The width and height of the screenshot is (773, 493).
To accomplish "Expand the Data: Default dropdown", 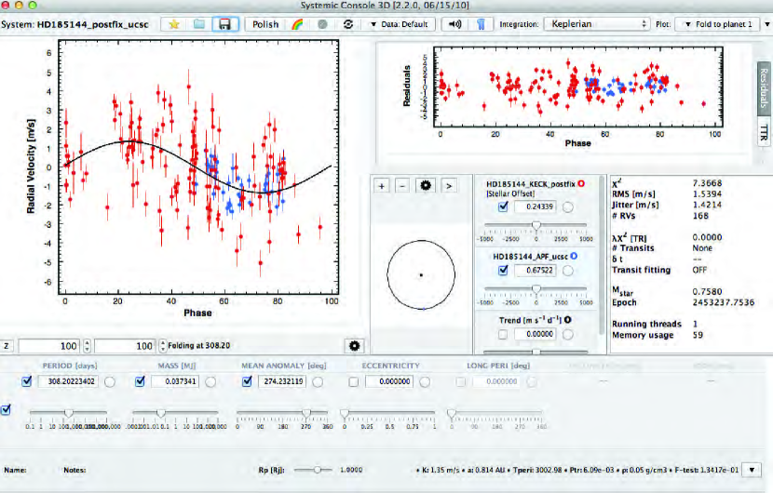I will [x=401, y=23].
